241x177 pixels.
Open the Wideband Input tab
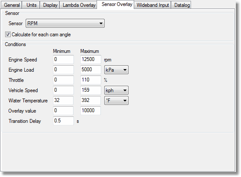(x=153, y=5)
